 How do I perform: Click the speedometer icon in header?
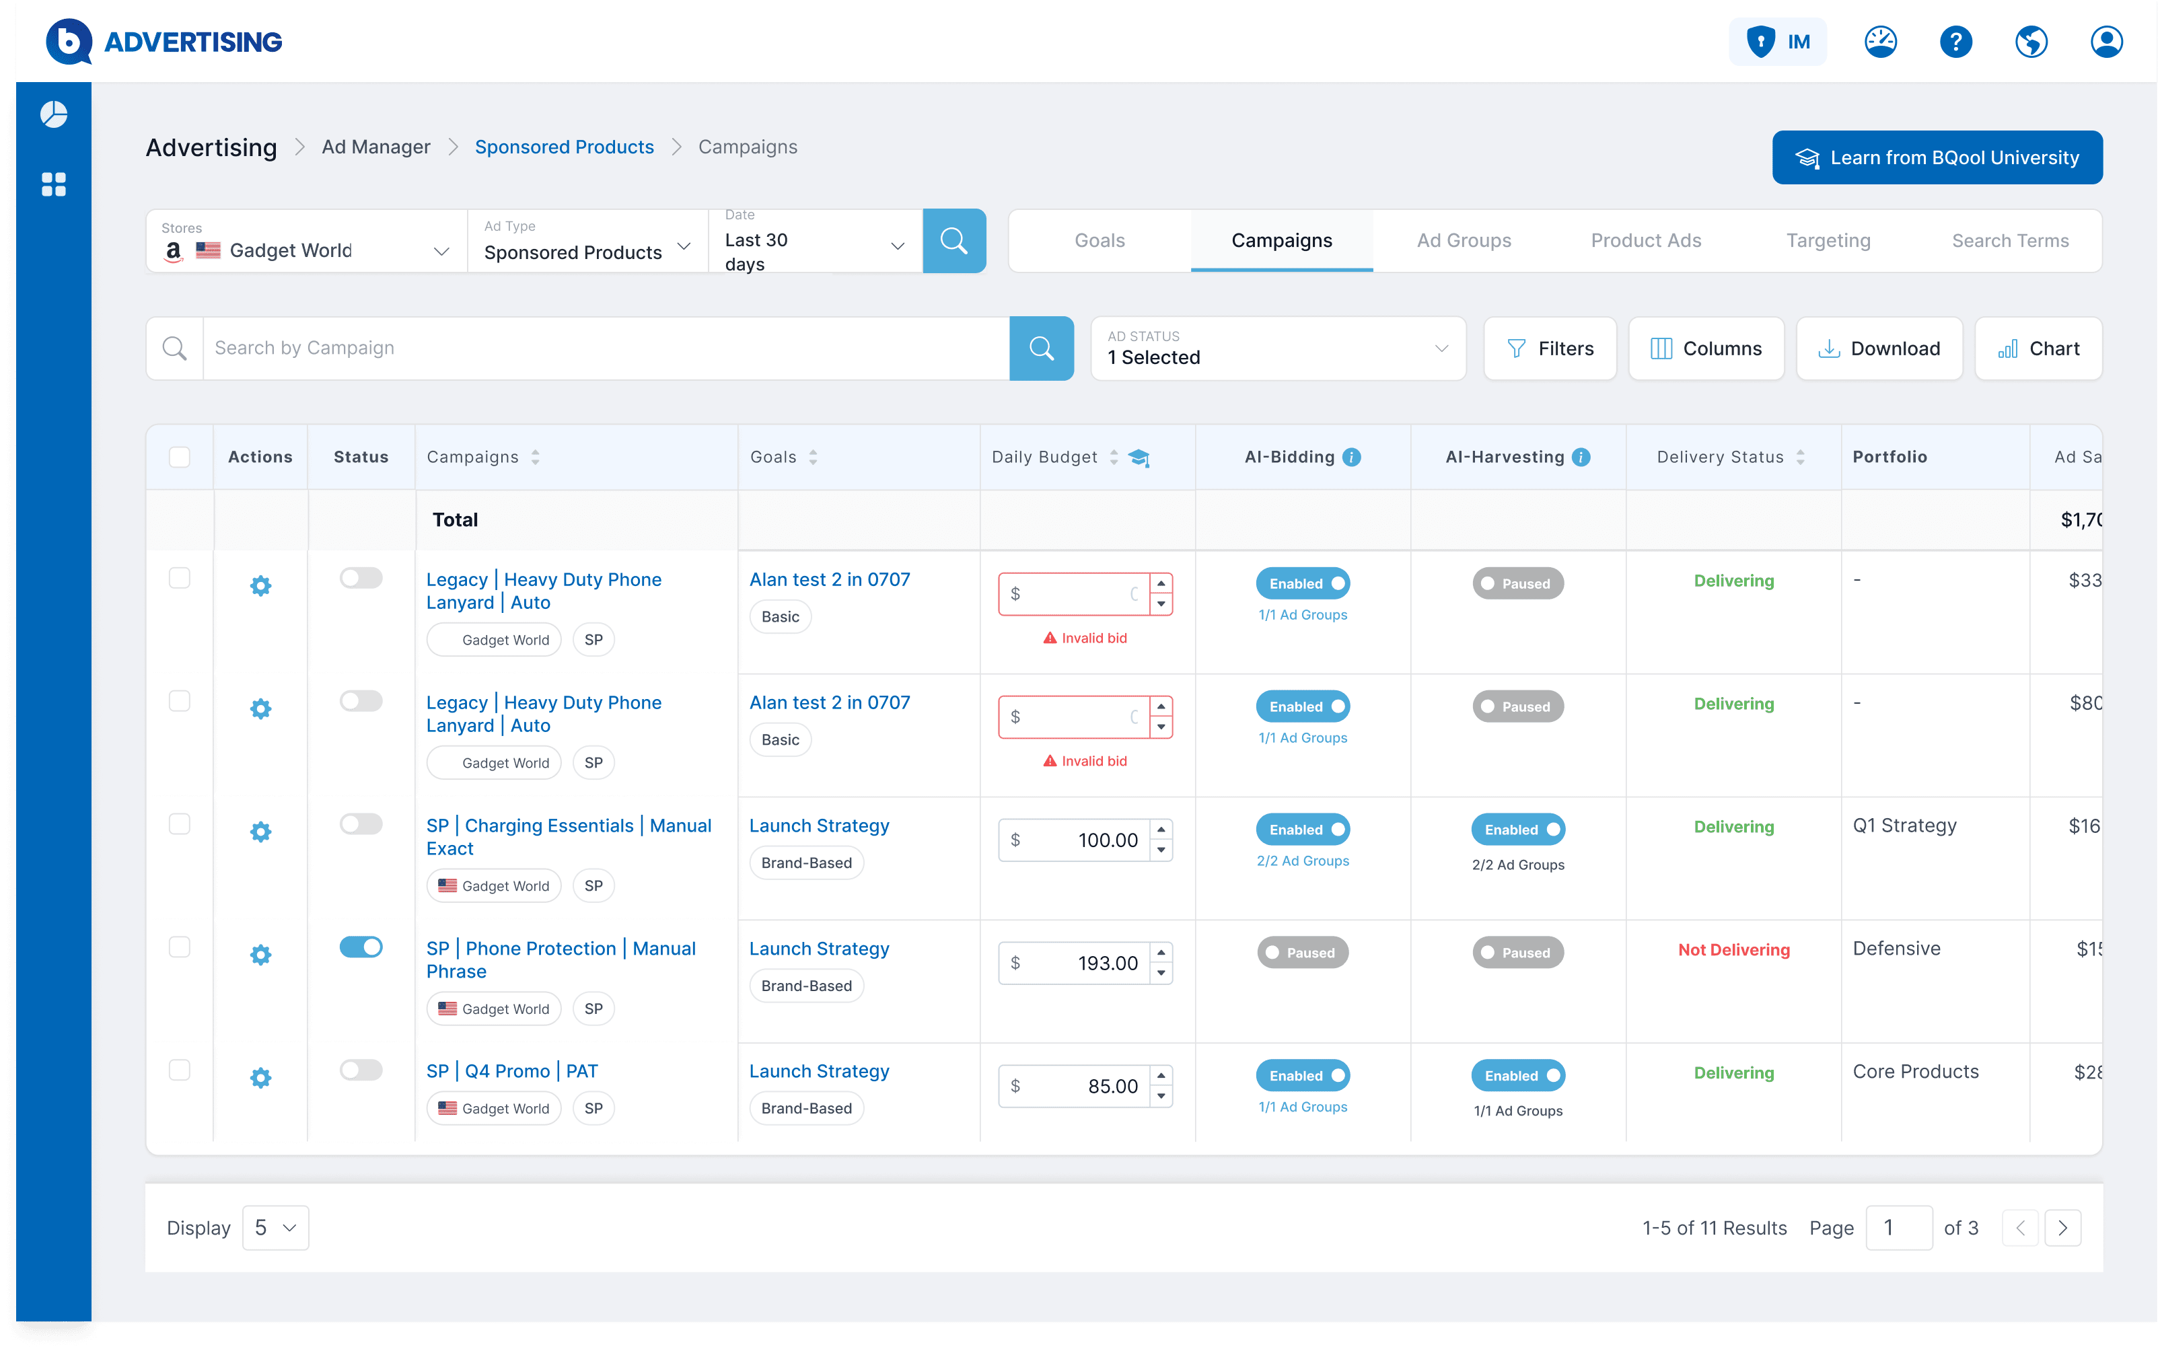[1880, 42]
